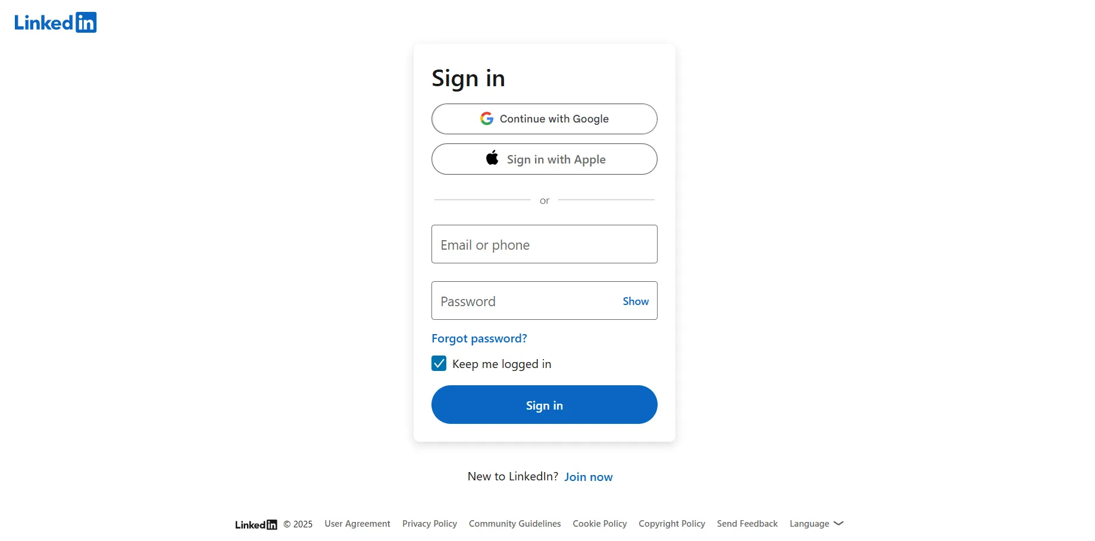Image resolution: width=1095 pixels, height=541 pixels.
Task: Open the Forgot password link
Action: click(x=478, y=338)
